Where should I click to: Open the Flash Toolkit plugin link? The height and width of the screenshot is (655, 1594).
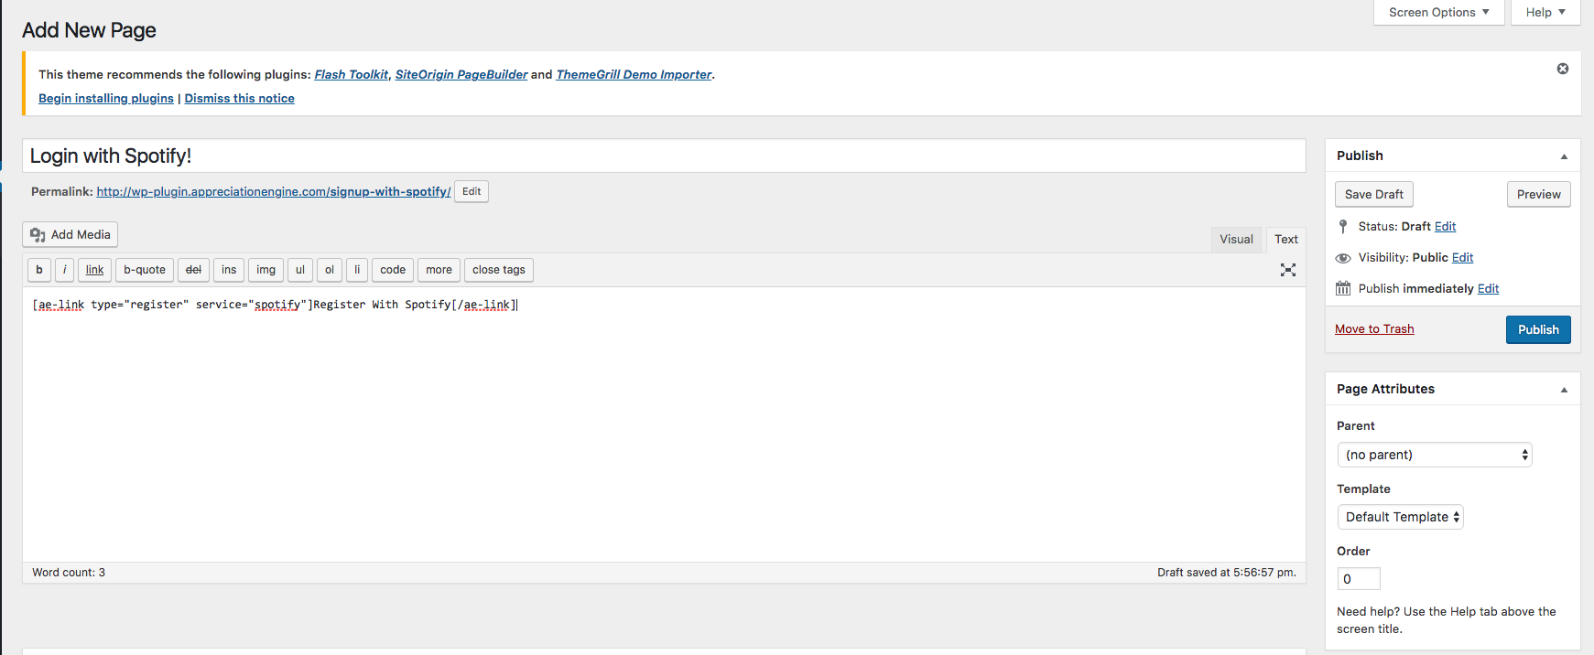[352, 75]
